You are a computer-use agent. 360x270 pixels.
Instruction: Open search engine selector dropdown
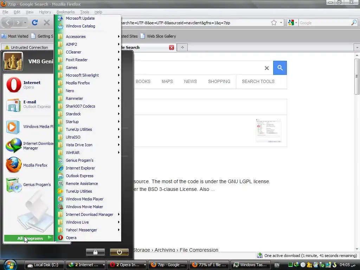click(293, 23)
